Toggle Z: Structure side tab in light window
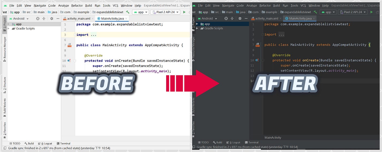This screenshot has width=382, height=152. click(5, 85)
